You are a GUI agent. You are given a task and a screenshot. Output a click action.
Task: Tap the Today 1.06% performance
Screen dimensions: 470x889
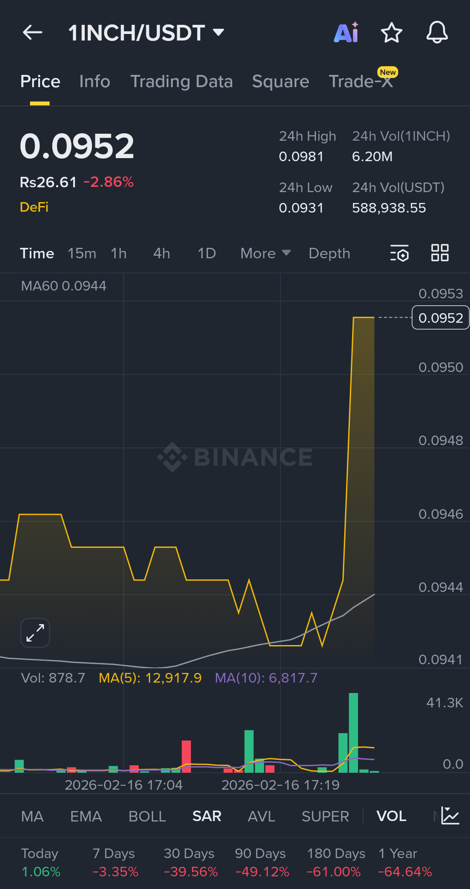coord(40,862)
